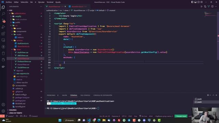Viewport: 219px width, 123px height.
Task: Open the Editar menu
Action: point(16,2)
